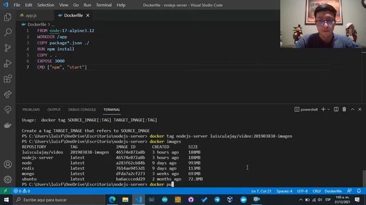Click line 7 CMD instruction in editor

[x=62, y=67]
